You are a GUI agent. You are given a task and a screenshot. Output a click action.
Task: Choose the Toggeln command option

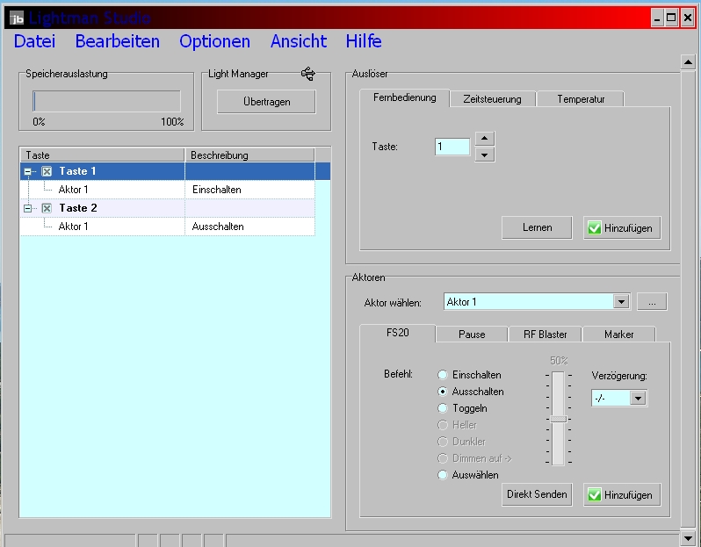[444, 408]
